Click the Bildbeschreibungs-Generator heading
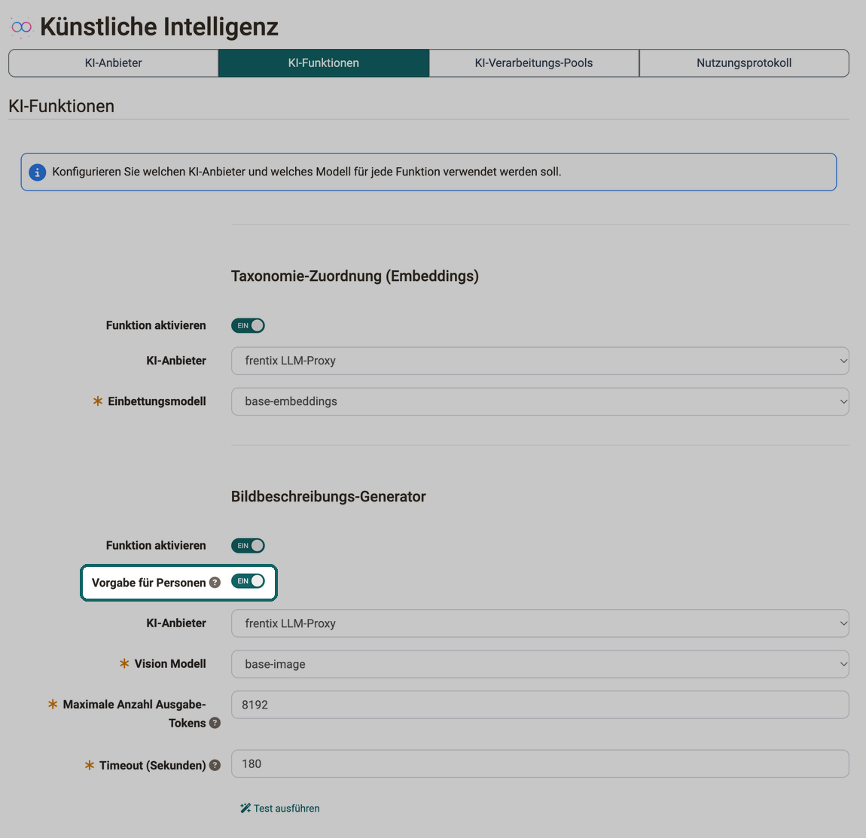866x838 pixels. [328, 496]
